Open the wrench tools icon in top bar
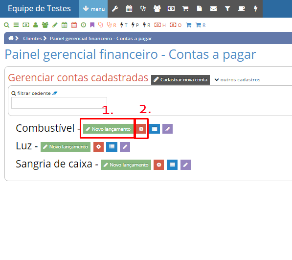 (x=115, y=9)
